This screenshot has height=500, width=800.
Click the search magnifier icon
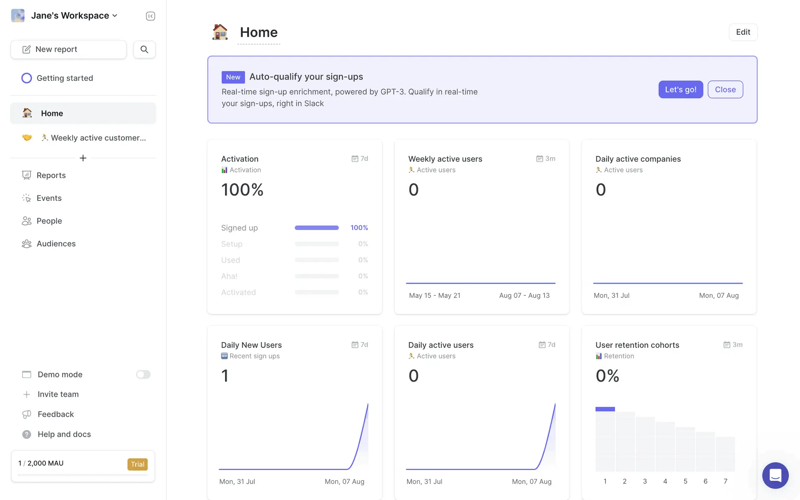point(144,50)
